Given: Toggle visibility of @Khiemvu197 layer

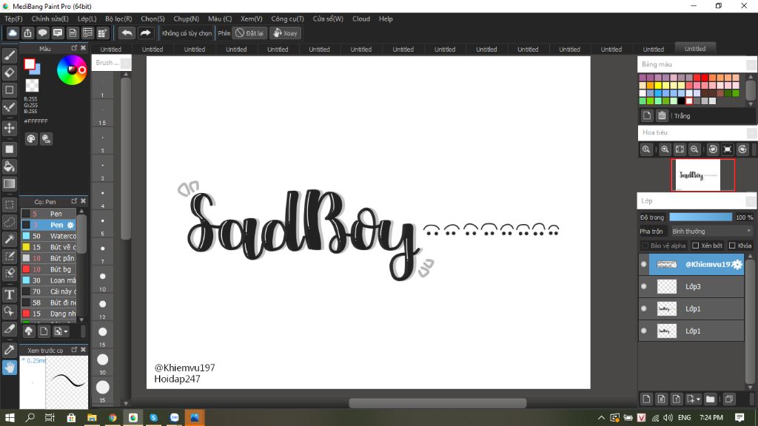Looking at the screenshot, I should click(644, 264).
